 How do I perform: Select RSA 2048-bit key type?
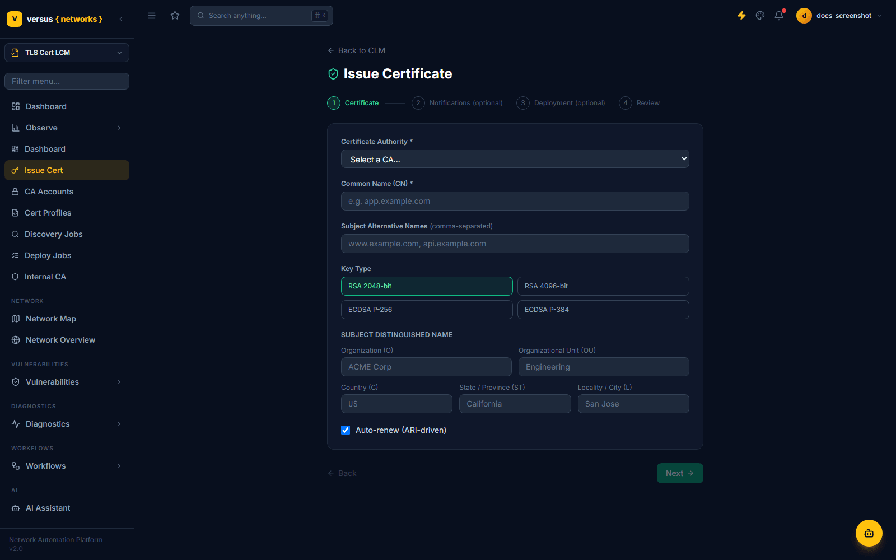427,286
